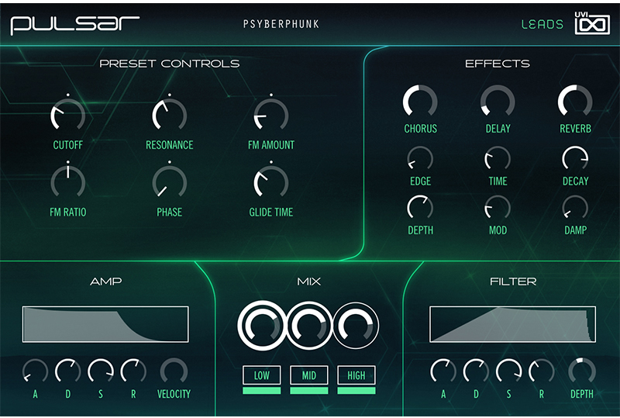
Task: Open the LEADS category selector
Action: click(542, 25)
